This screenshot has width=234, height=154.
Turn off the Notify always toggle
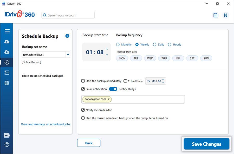click(x=113, y=89)
